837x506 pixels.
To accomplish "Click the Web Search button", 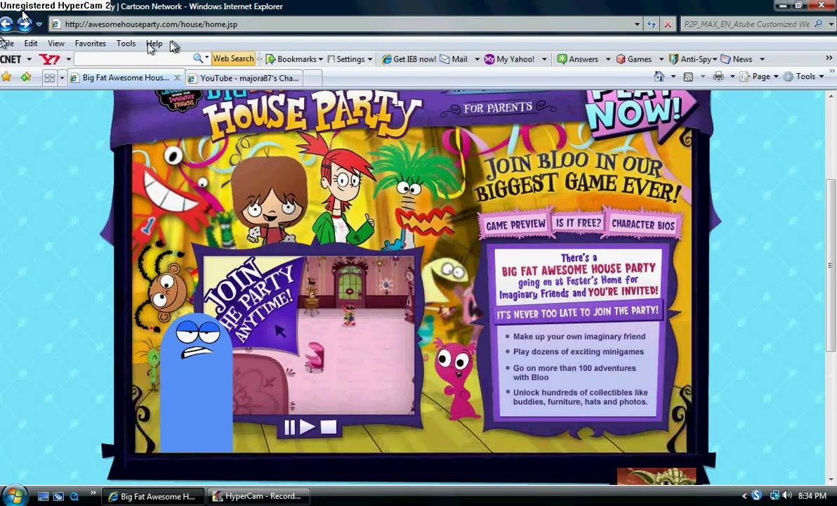I will 233,59.
